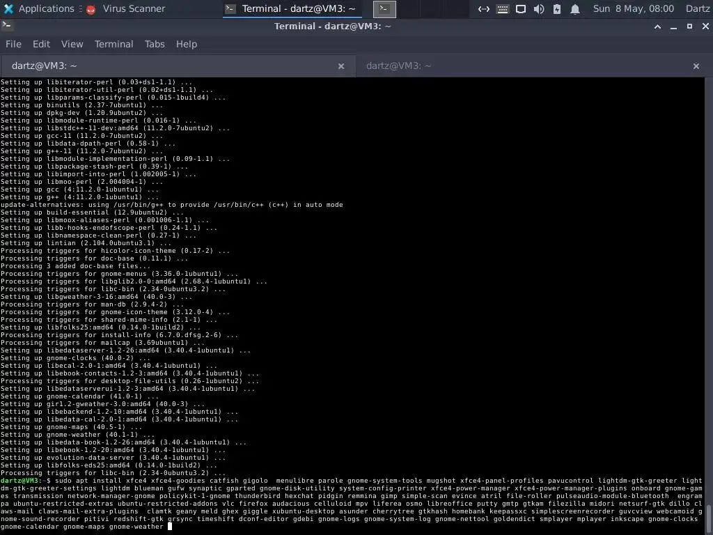Viewport: 713px width, 535px height.
Task: Open the Edit menu
Action: pos(41,44)
